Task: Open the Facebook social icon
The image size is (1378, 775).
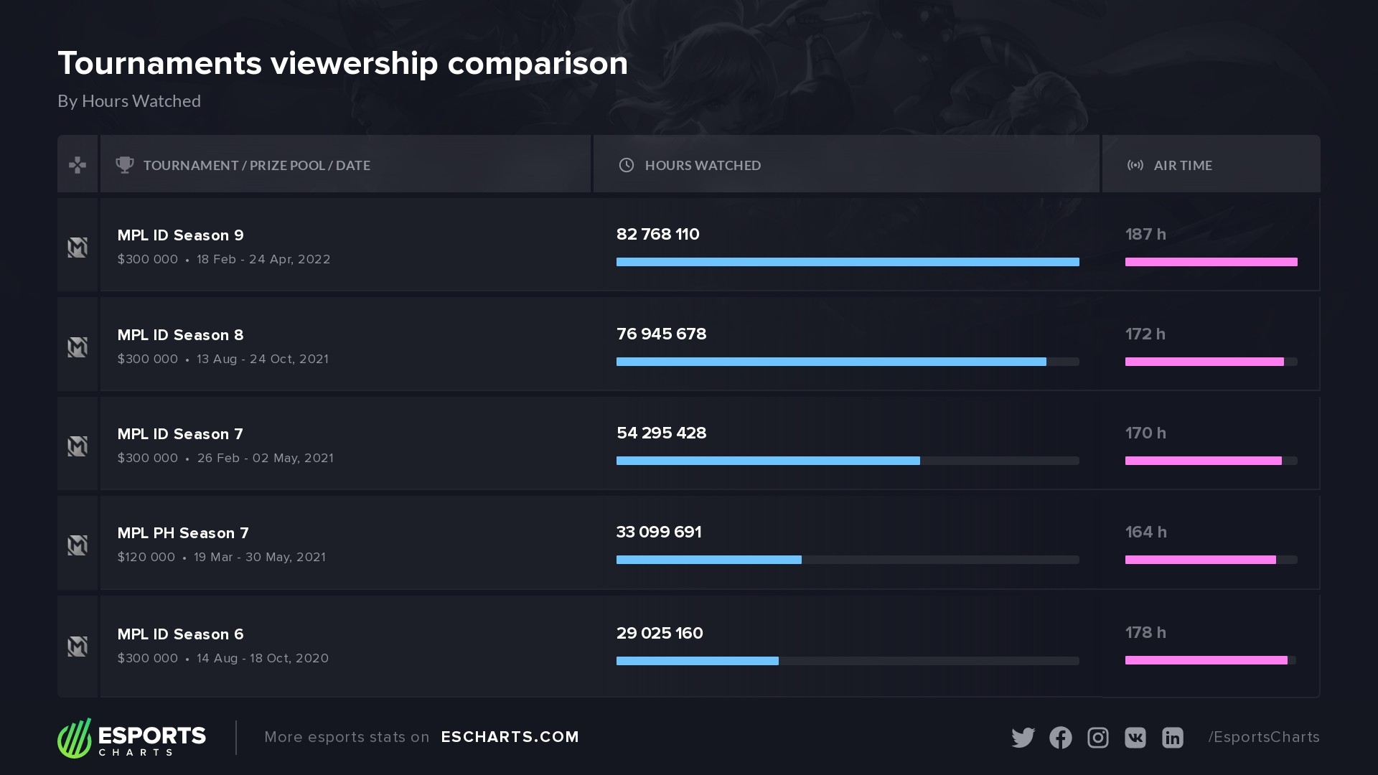Action: click(x=1060, y=738)
